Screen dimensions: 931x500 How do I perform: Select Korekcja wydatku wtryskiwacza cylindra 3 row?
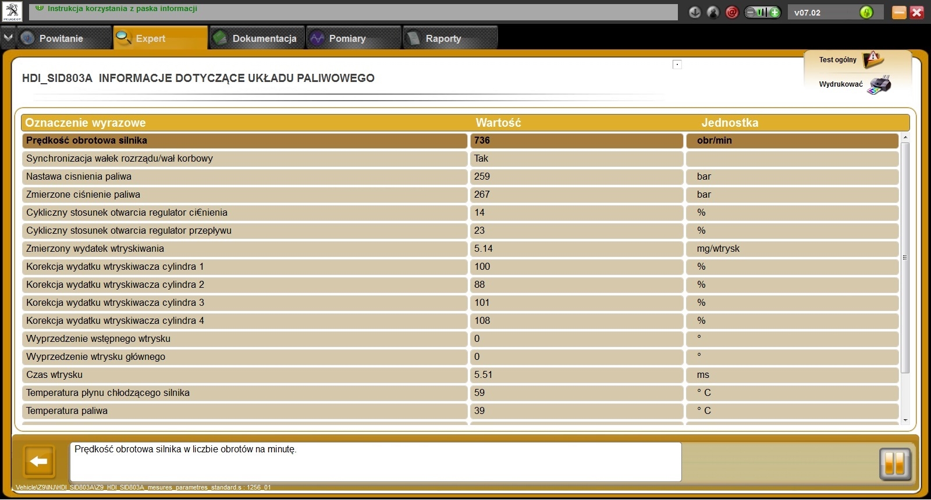click(461, 303)
